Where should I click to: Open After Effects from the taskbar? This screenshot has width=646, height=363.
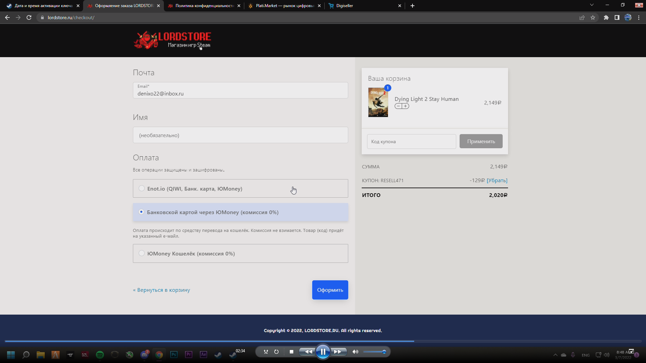204,355
